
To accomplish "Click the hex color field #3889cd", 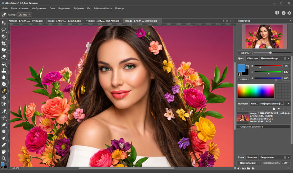I will pyautogui.click(x=244, y=79).
